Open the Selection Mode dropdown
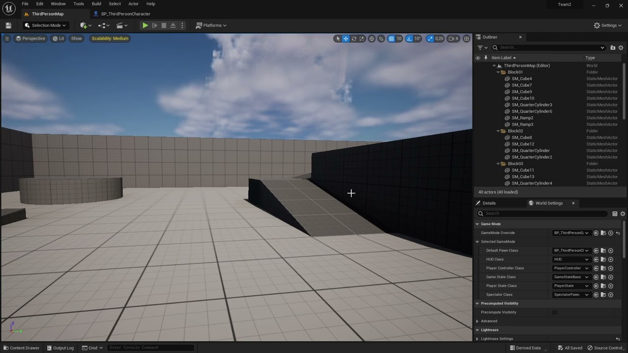The width and height of the screenshot is (628, 353). point(45,25)
